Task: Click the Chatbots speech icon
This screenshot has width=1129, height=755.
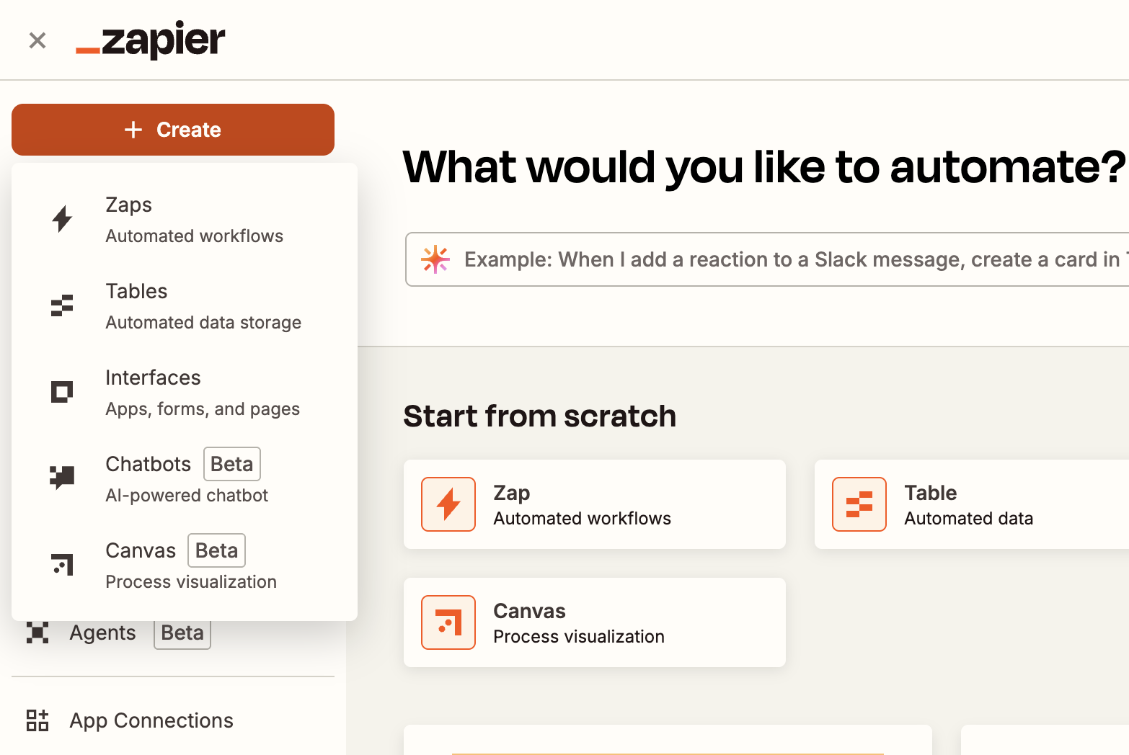Action: pos(62,478)
